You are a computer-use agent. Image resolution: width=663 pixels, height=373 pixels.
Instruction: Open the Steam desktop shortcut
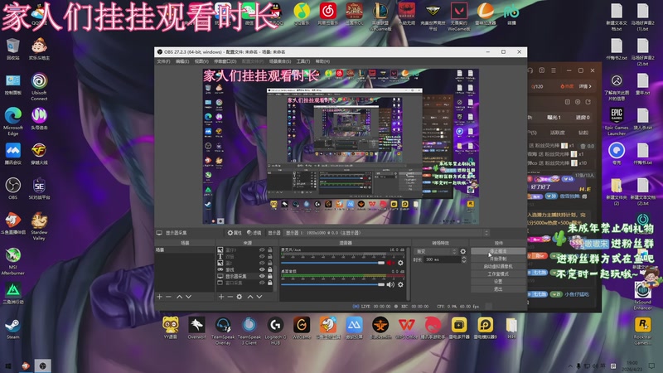[x=12, y=328]
